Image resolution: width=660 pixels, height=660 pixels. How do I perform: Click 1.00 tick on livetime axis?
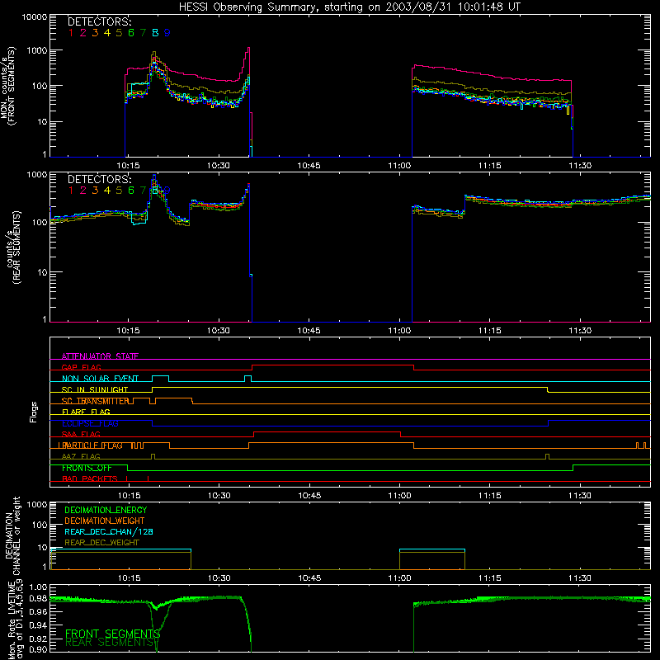(x=39, y=587)
